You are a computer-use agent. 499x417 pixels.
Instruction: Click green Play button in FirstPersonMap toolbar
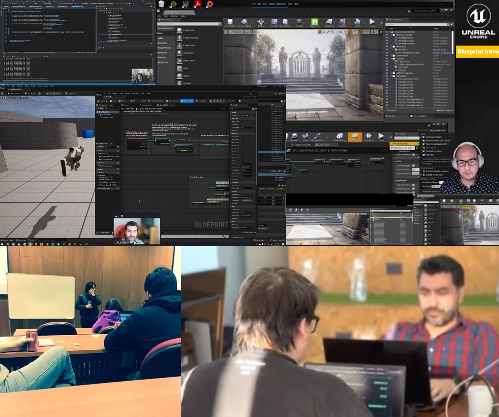click(47, 94)
